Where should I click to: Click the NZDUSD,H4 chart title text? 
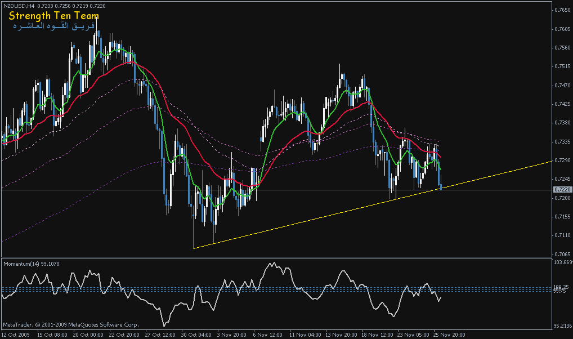20,6
